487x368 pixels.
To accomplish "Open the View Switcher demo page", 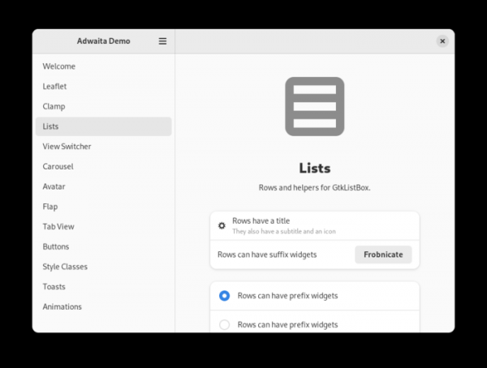I will click(x=67, y=147).
